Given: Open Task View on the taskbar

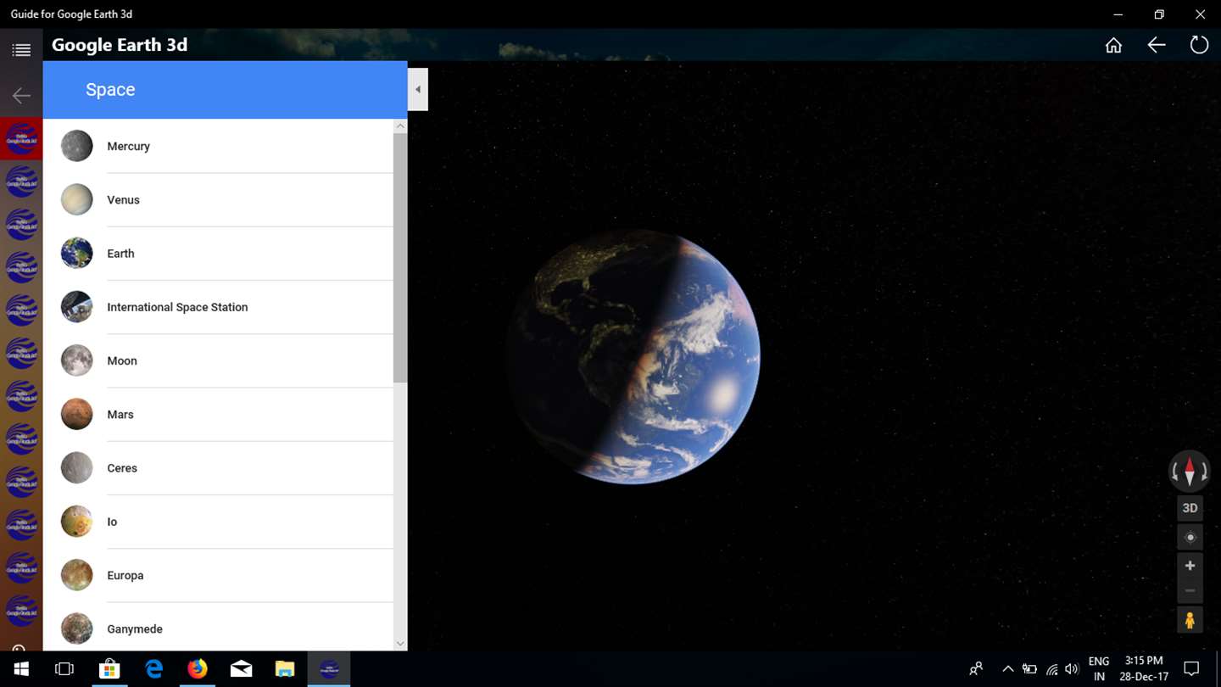Looking at the screenshot, I should point(64,669).
